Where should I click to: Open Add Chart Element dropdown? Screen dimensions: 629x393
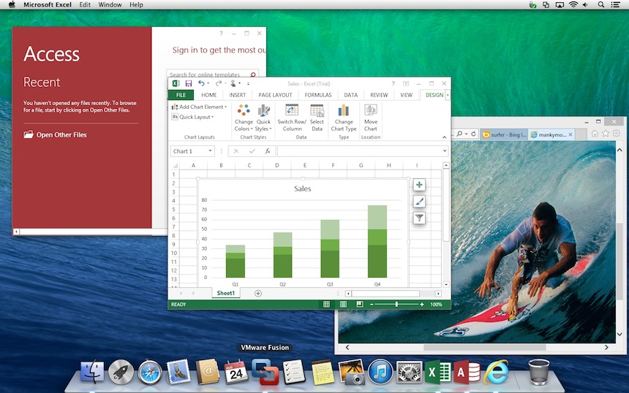pyautogui.click(x=199, y=107)
